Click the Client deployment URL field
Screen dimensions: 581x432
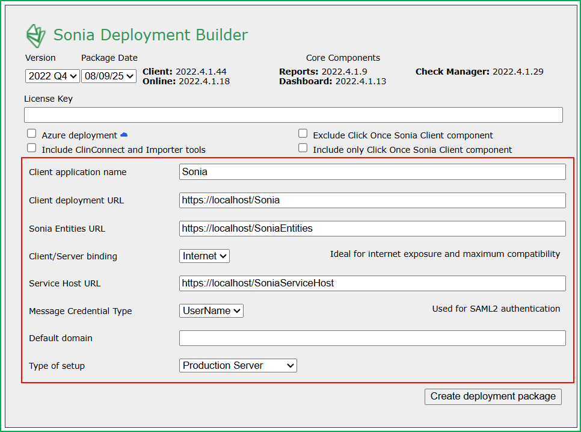coord(372,200)
